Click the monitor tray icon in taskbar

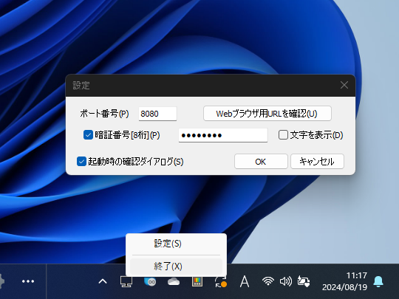coord(126,281)
